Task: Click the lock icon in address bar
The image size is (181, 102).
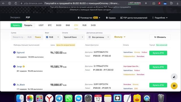Action: (21, 3)
